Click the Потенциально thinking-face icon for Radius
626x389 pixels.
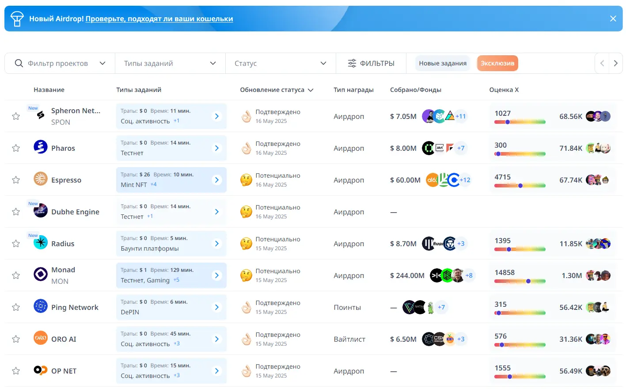[x=246, y=244]
